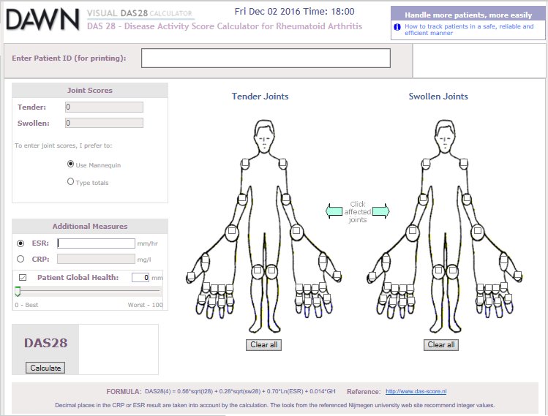The width and height of the screenshot is (548, 416).
Task: Click the blue information icon in the banner
Action: click(x=397, y=27)
